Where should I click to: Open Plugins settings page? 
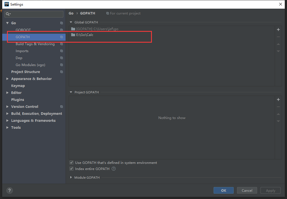(18, 99)
